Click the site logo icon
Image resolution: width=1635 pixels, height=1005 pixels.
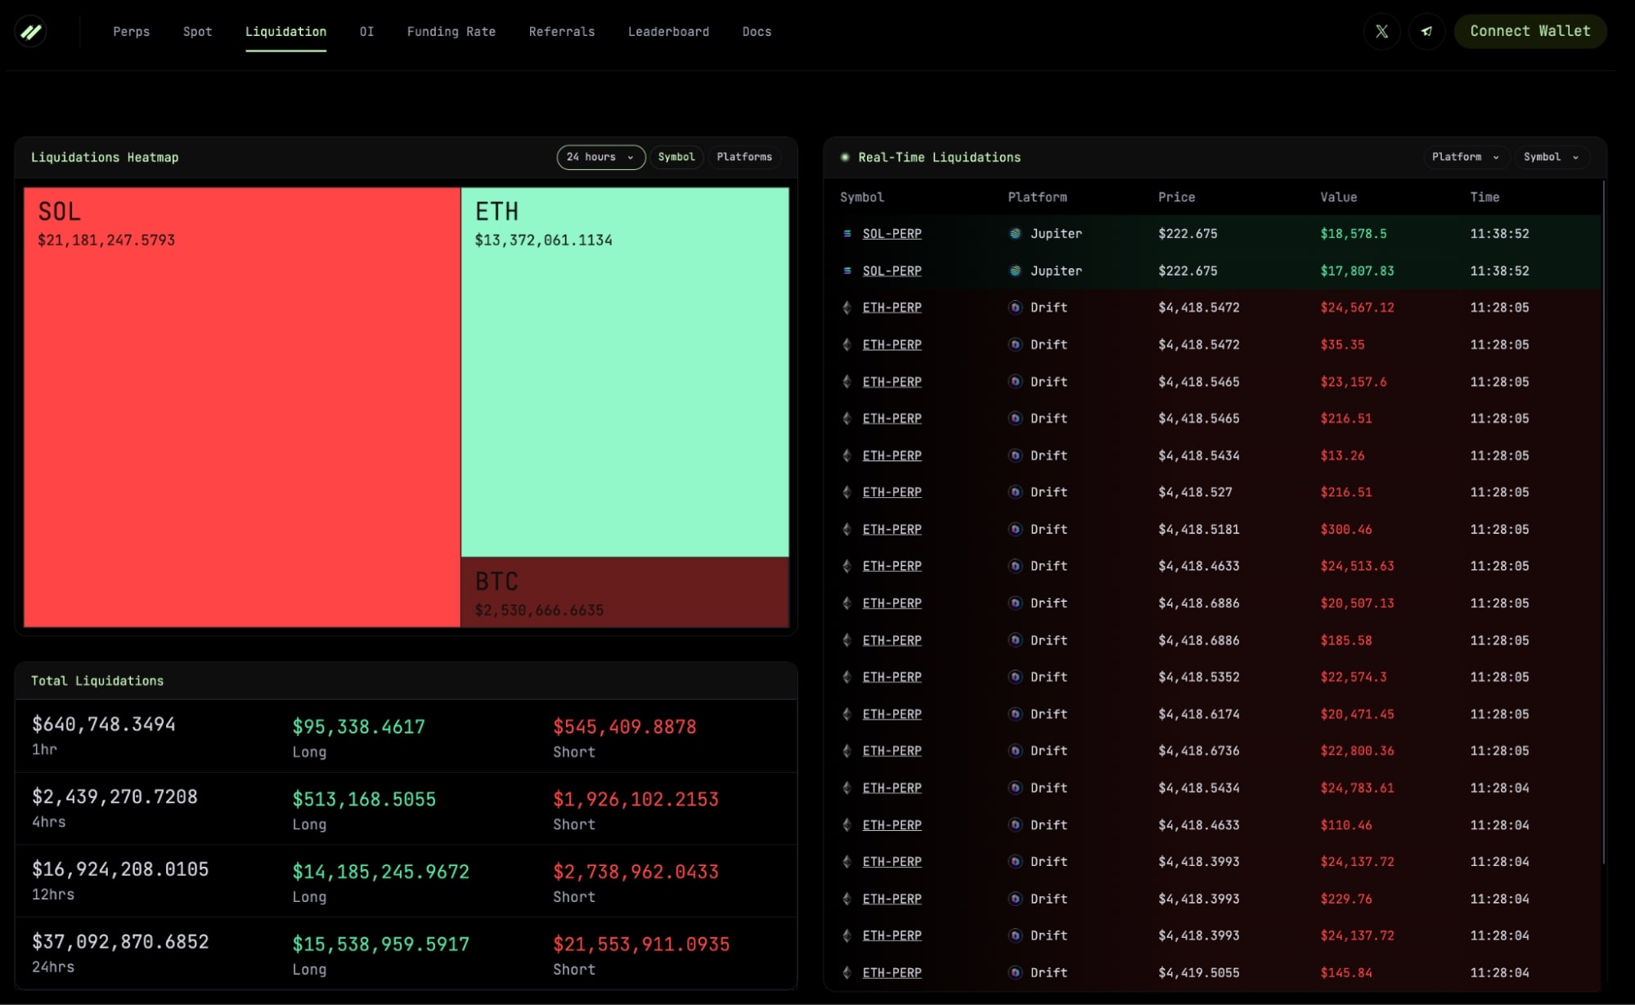tap(31, 32)
